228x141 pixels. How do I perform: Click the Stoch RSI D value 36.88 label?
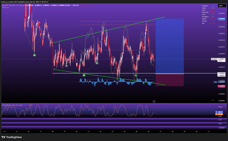(219, 114)
